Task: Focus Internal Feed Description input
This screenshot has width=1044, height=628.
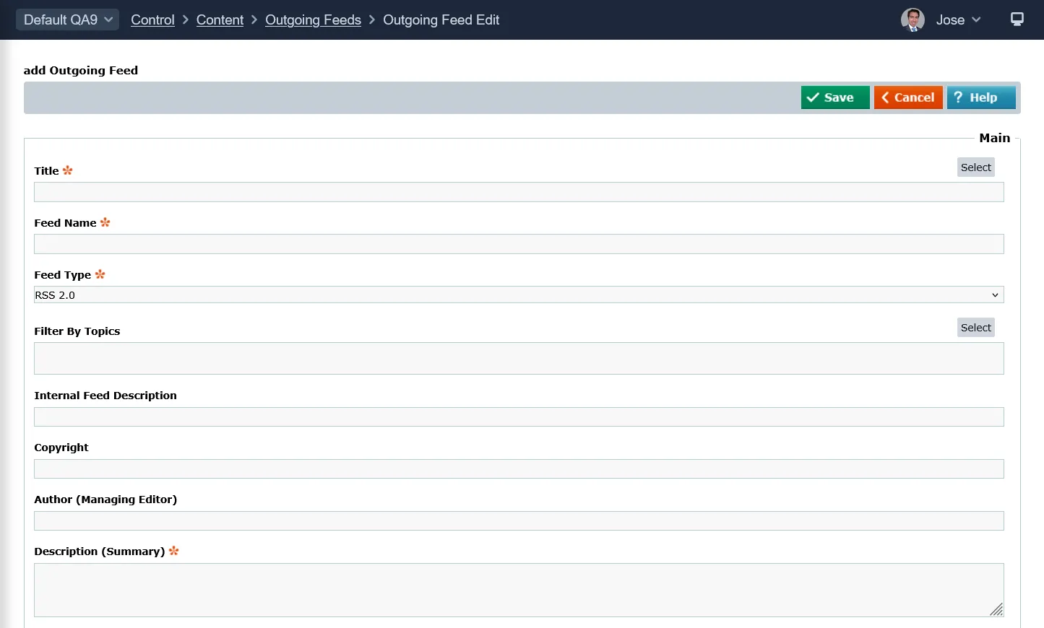Action: tap(518, 417)
